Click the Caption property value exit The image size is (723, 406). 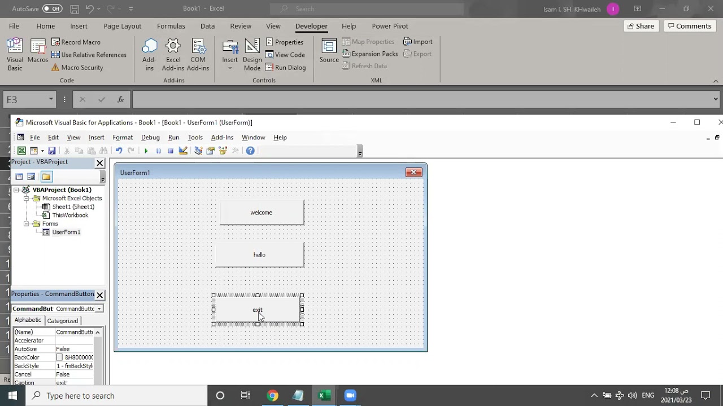(76, 383)
